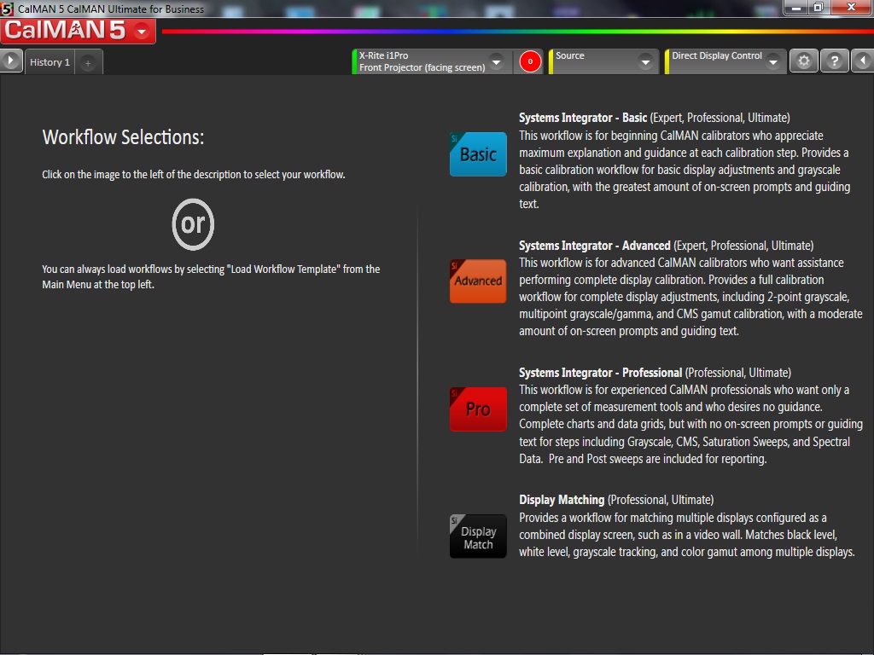Open the CalMAN 5 main menu
This screenshot has width=874, height=655.
78,32
